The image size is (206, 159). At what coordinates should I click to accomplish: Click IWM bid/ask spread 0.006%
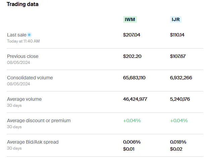click(132, 142)
